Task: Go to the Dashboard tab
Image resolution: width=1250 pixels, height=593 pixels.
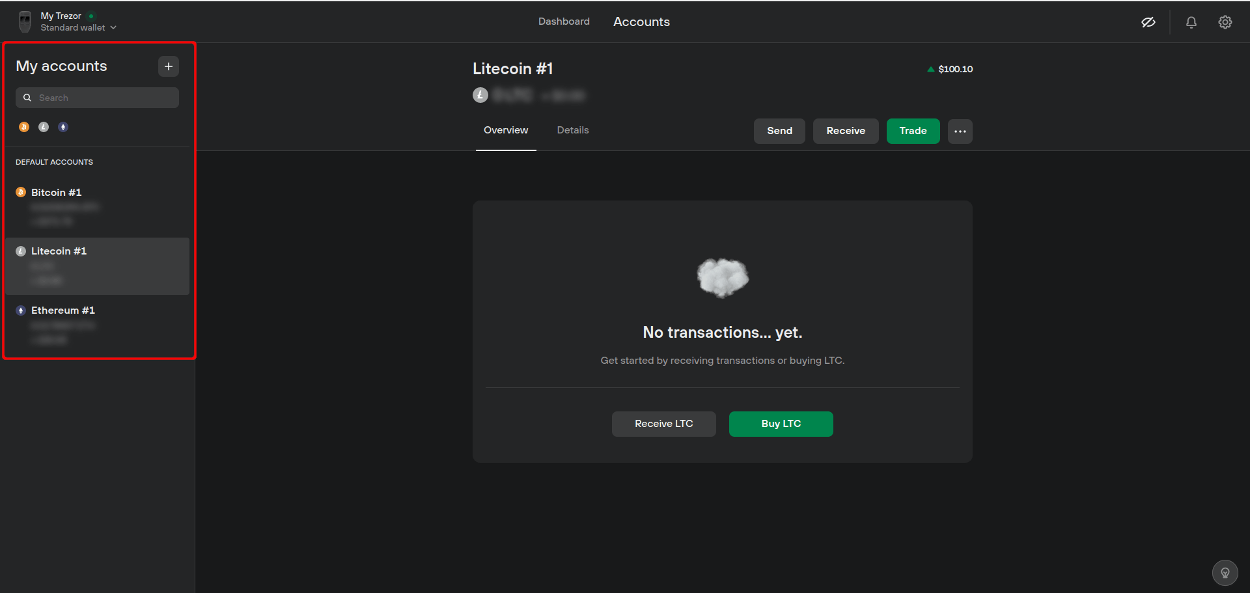Action: pos(564,21)
